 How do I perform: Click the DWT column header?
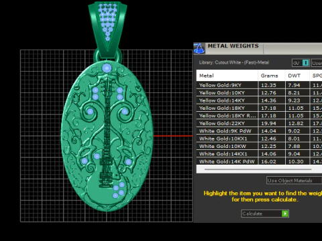(297, 76)
